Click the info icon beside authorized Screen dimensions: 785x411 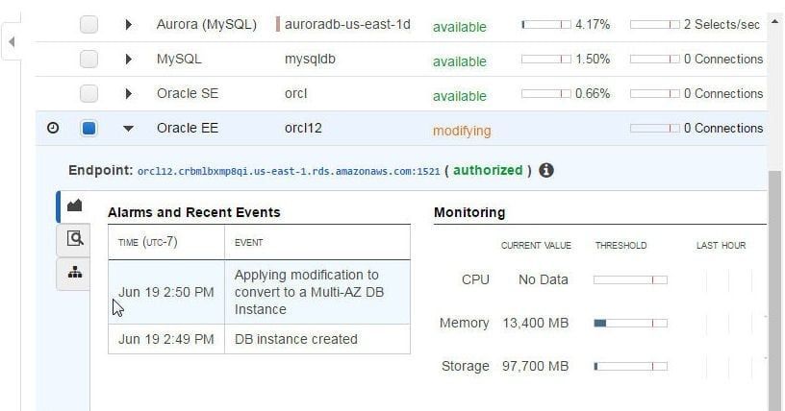546,171
